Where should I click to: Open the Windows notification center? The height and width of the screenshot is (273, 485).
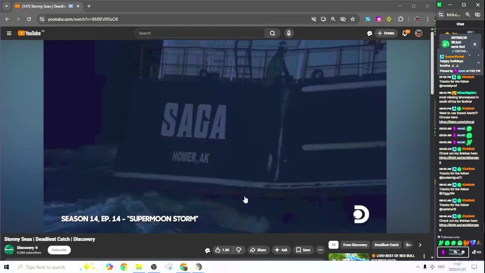[474, 267]
